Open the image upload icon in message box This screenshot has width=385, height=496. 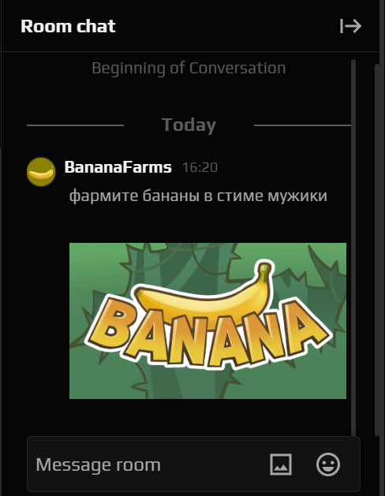(x=281, y=464)
